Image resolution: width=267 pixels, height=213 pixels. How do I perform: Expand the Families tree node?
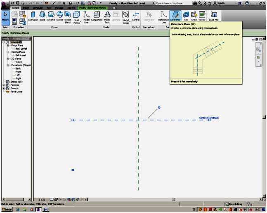[x=4, y=85]
